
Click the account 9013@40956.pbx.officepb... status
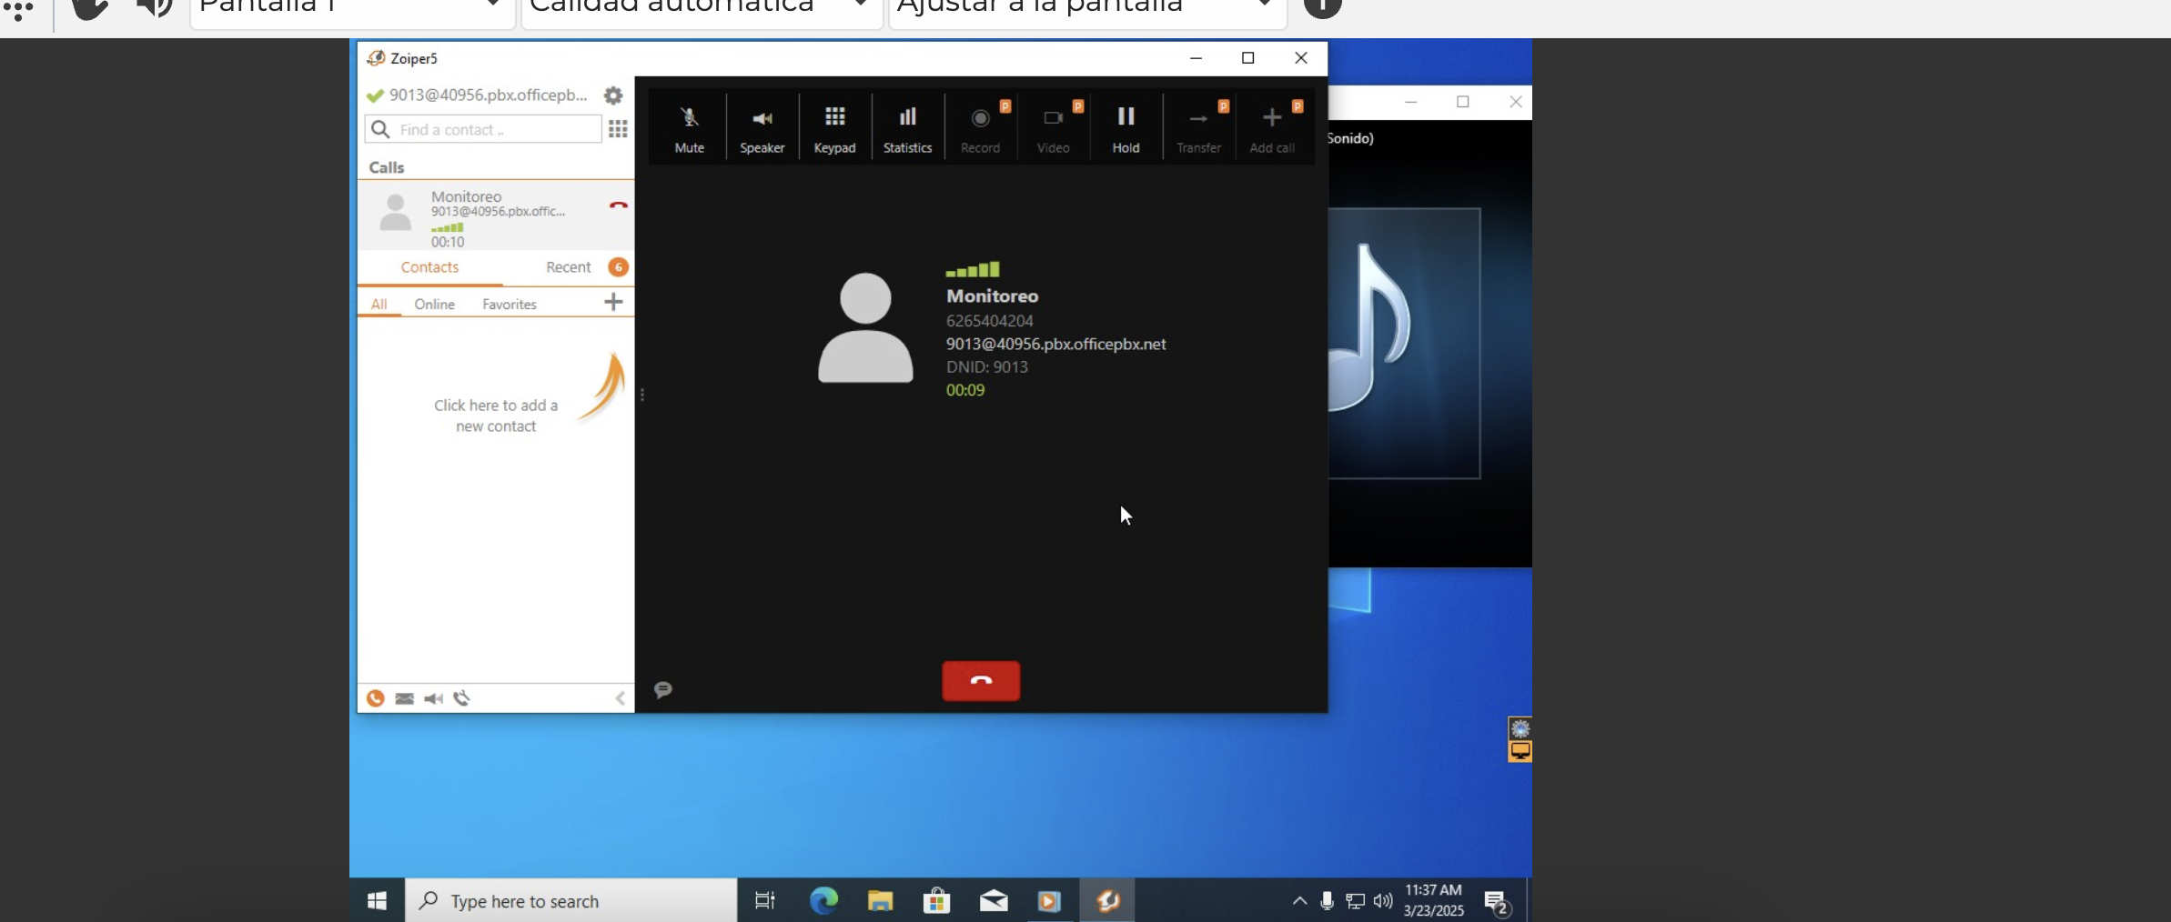pyautogui.click(x=478, y=95)
